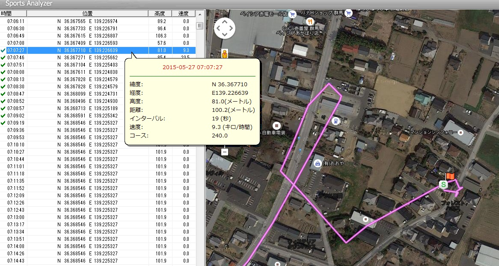Click the orange finish flag marker

(450, 175)
